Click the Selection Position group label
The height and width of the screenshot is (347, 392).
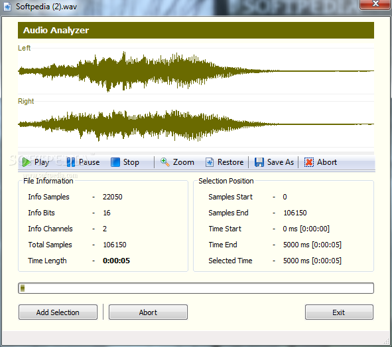(x=226, y=181)
